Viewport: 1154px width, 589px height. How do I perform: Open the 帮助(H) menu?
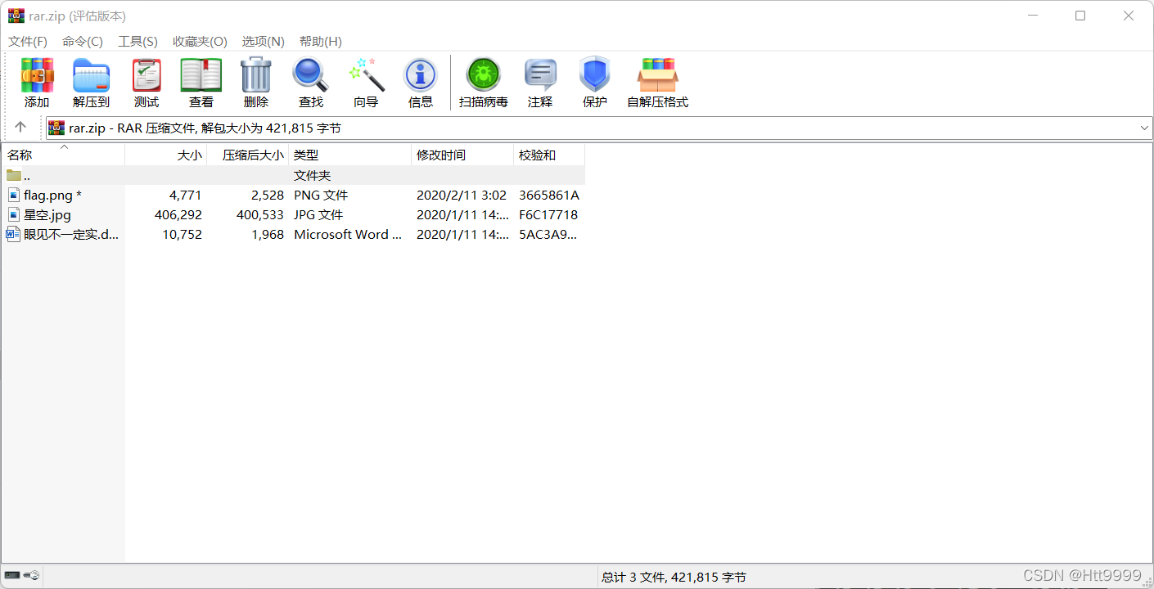click(x=320, y=41)
